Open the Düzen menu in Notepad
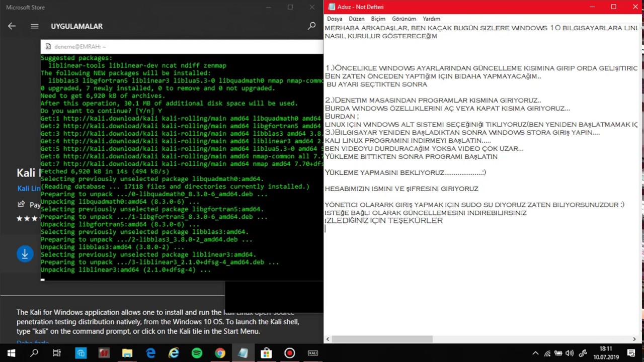 [356, 19]
